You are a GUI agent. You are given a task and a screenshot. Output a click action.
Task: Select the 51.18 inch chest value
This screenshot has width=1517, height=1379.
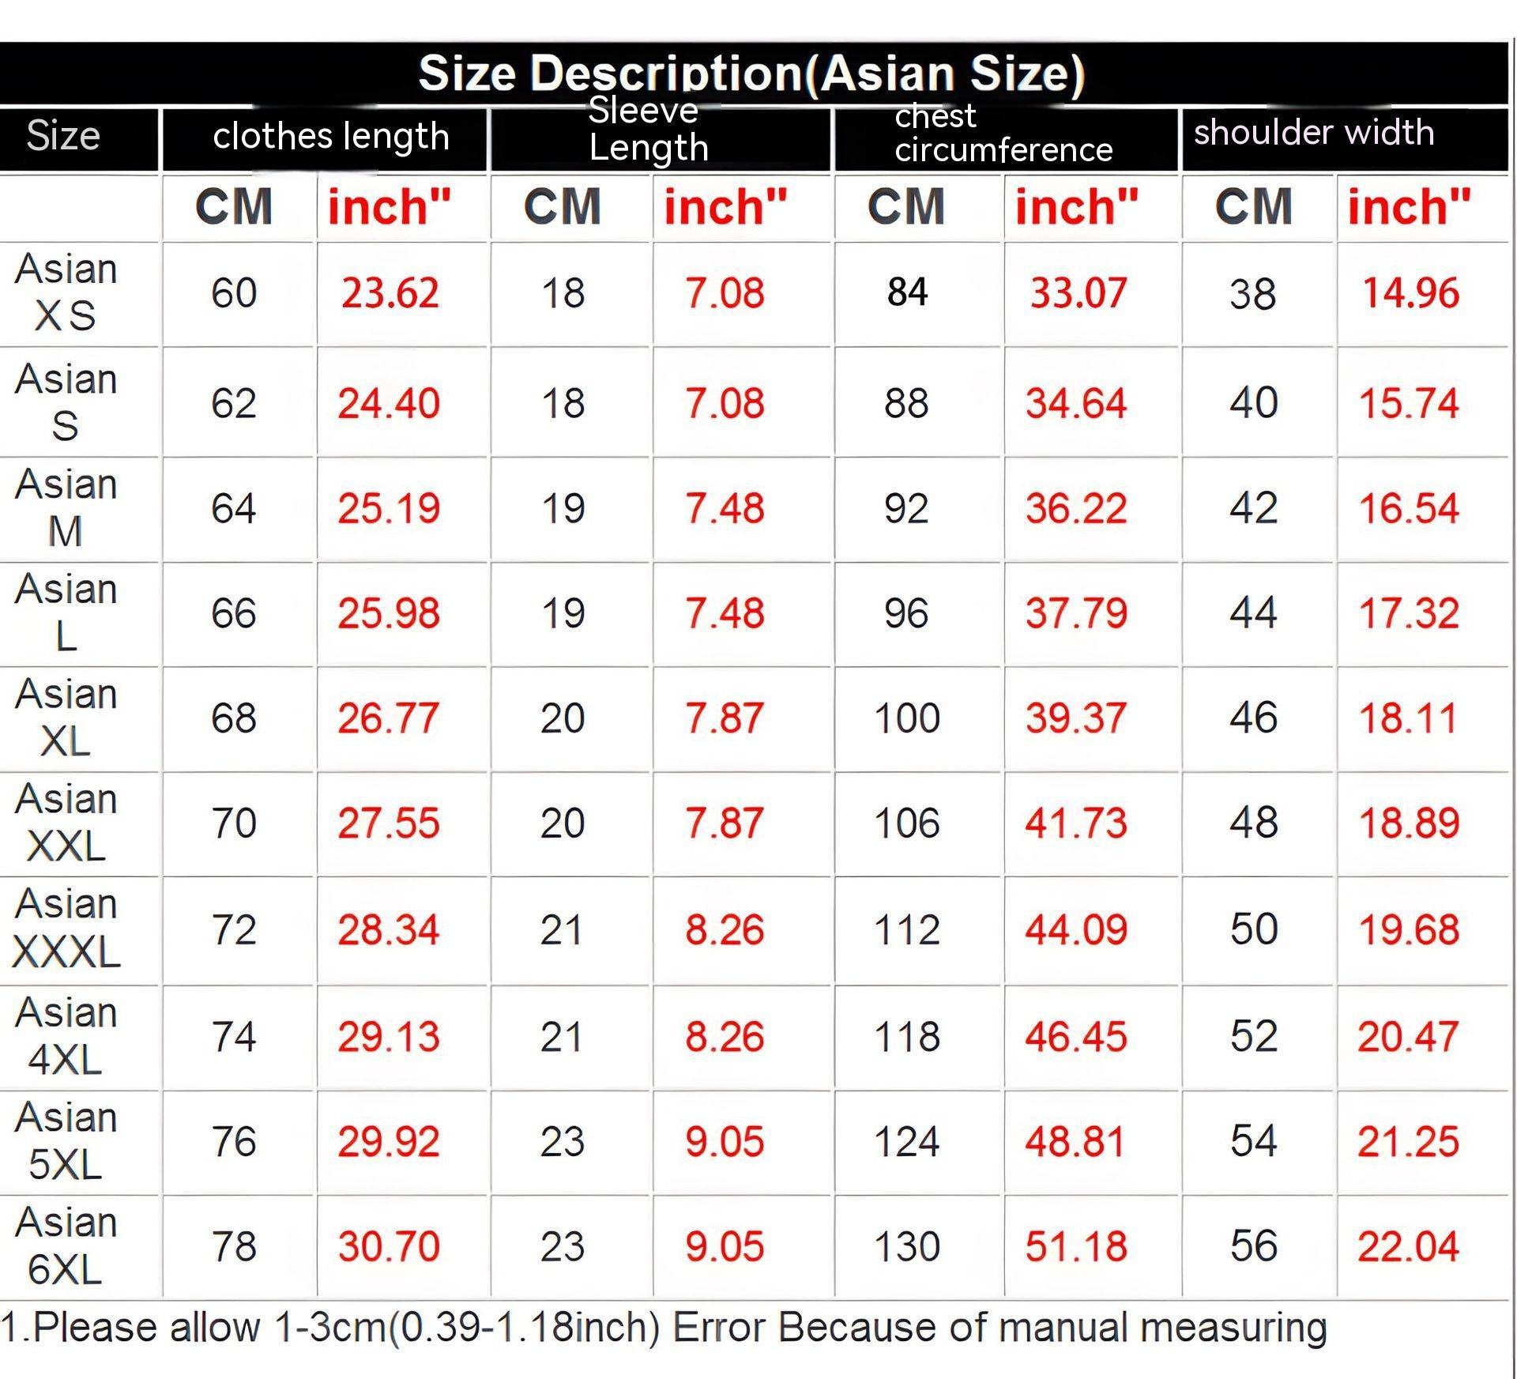(x=1076, y=1246)
